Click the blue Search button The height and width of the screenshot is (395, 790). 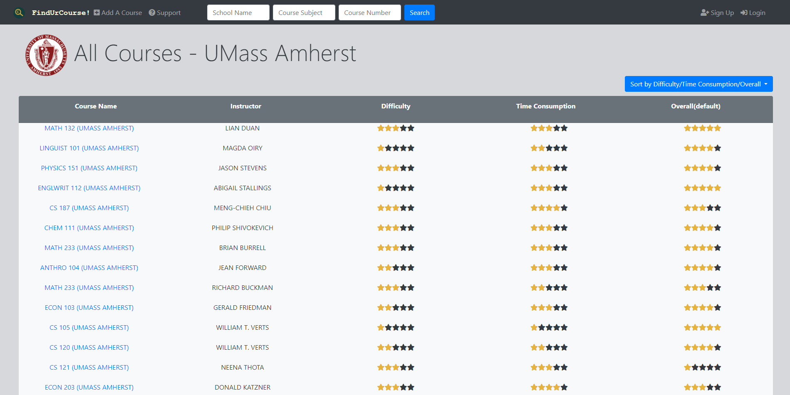[419, 12]
